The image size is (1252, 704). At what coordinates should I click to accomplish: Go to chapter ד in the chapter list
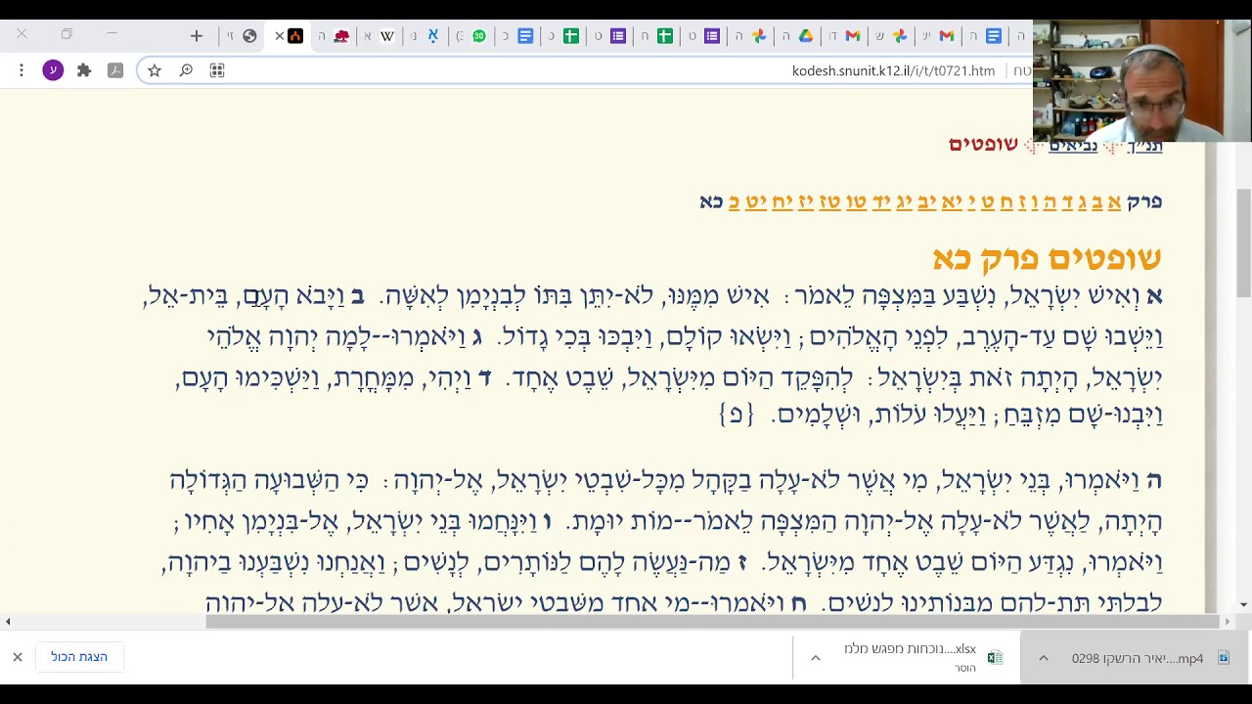(x=1066, y=201)
